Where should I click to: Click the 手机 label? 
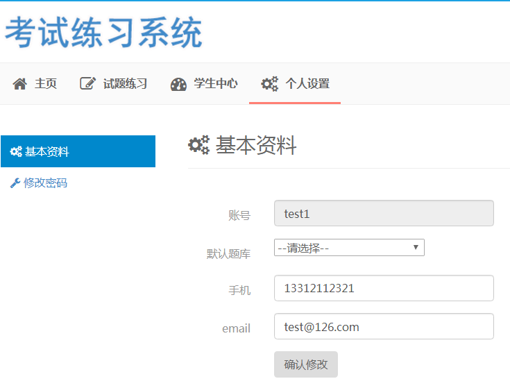[239, 290]
